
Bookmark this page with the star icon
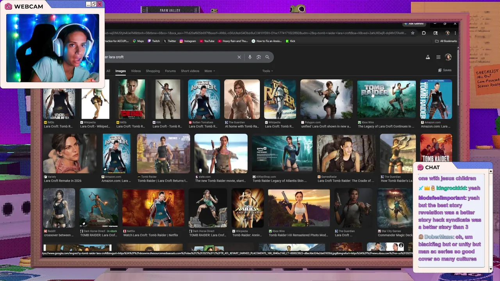click(x=412, y=33)
